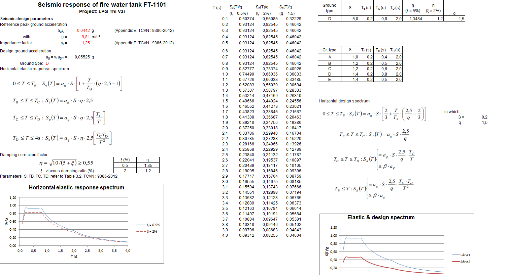Select 'Damping correction factor' label

click(24, 155)
